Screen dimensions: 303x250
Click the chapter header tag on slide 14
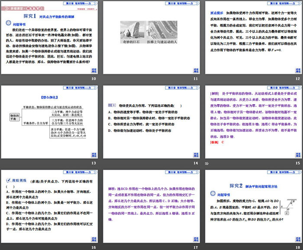point(182,88)
